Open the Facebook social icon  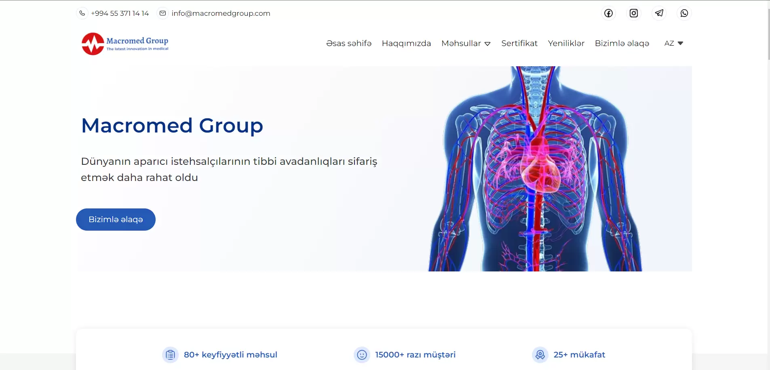pyautogui.click(x=608, y=13)
